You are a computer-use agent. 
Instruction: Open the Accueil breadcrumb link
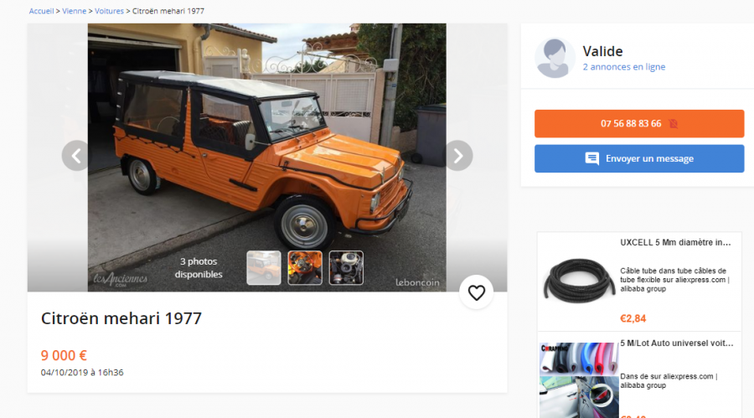point(41,11)
